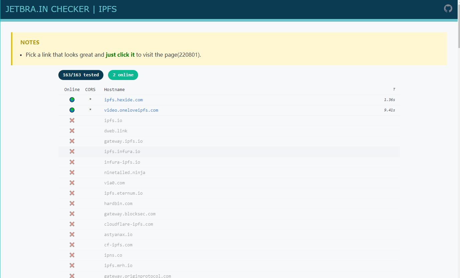Click the 'just click it' green text
460x278 pixels.
pos(120,55)
